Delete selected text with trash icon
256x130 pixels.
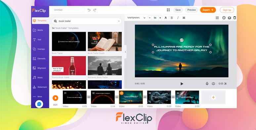click(235, 18)
